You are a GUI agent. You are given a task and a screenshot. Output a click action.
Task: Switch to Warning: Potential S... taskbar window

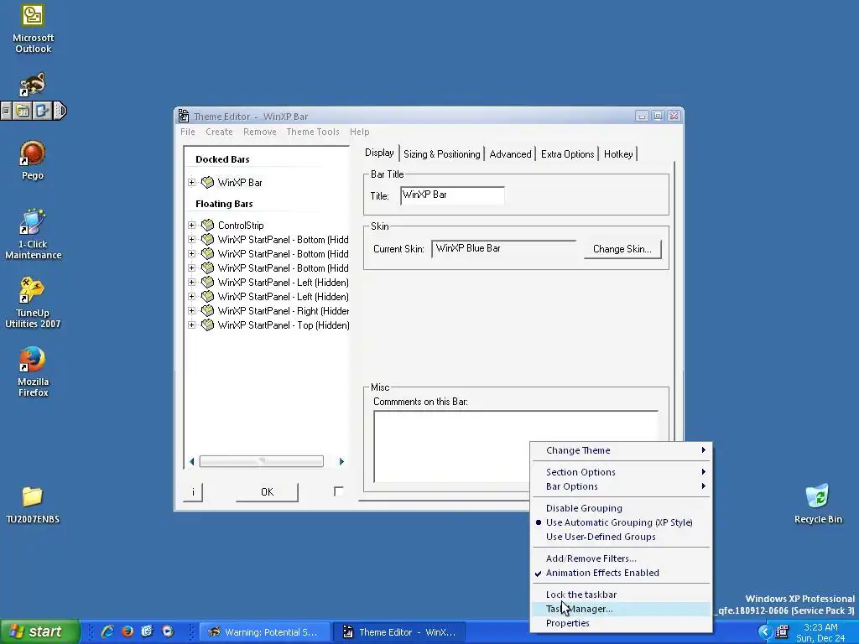pos(265,632)
